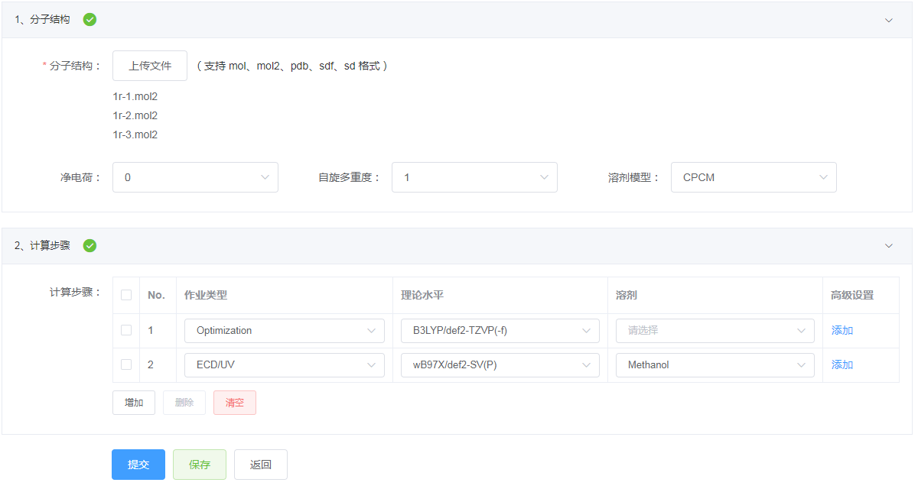Check the checkbox for step row 1

coord(126,331)
